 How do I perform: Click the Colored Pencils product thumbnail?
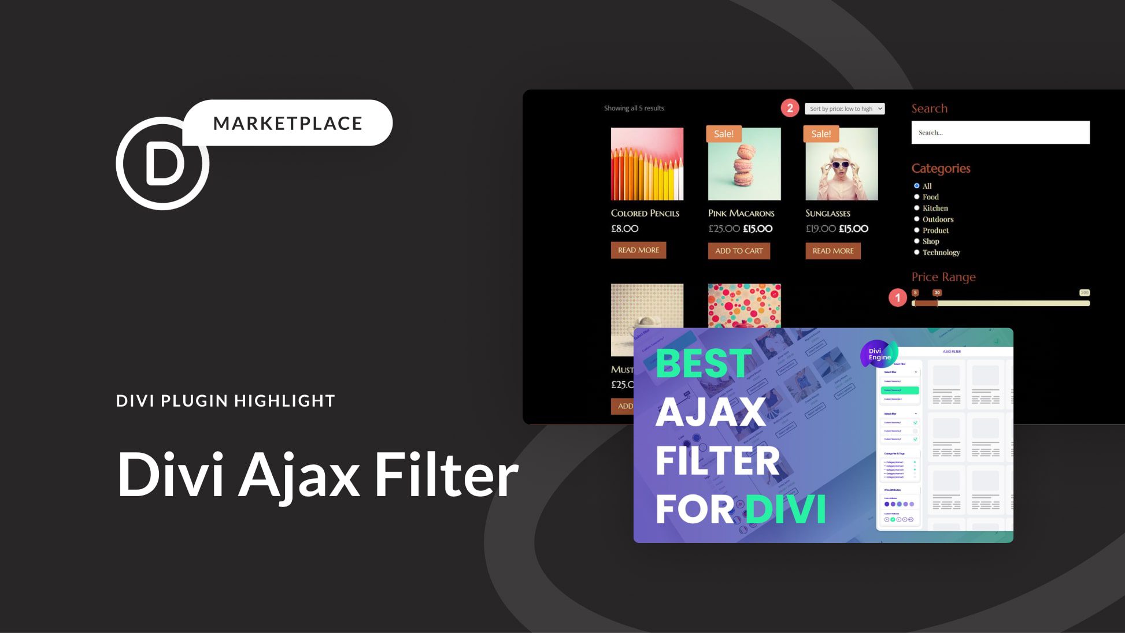(x=647, y=165)
